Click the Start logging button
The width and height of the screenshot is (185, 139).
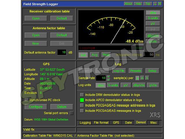[x=86, y=71]
